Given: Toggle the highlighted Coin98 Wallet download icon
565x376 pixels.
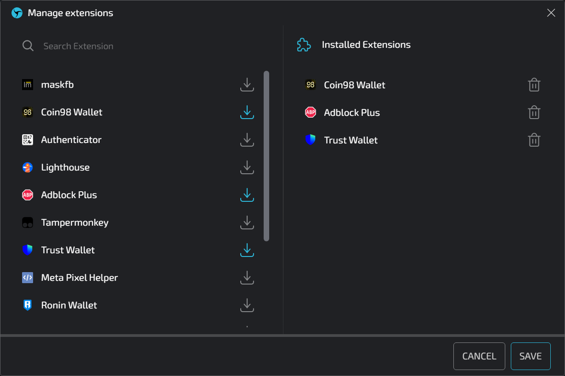Looking at the screenshot, I should click(x=247, y=112).
